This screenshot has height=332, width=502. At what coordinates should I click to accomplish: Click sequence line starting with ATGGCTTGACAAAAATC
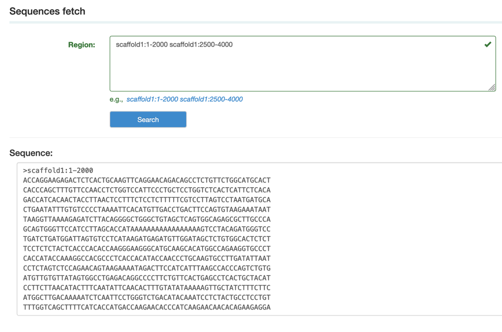pyautogui.click(x=146, y=297)
